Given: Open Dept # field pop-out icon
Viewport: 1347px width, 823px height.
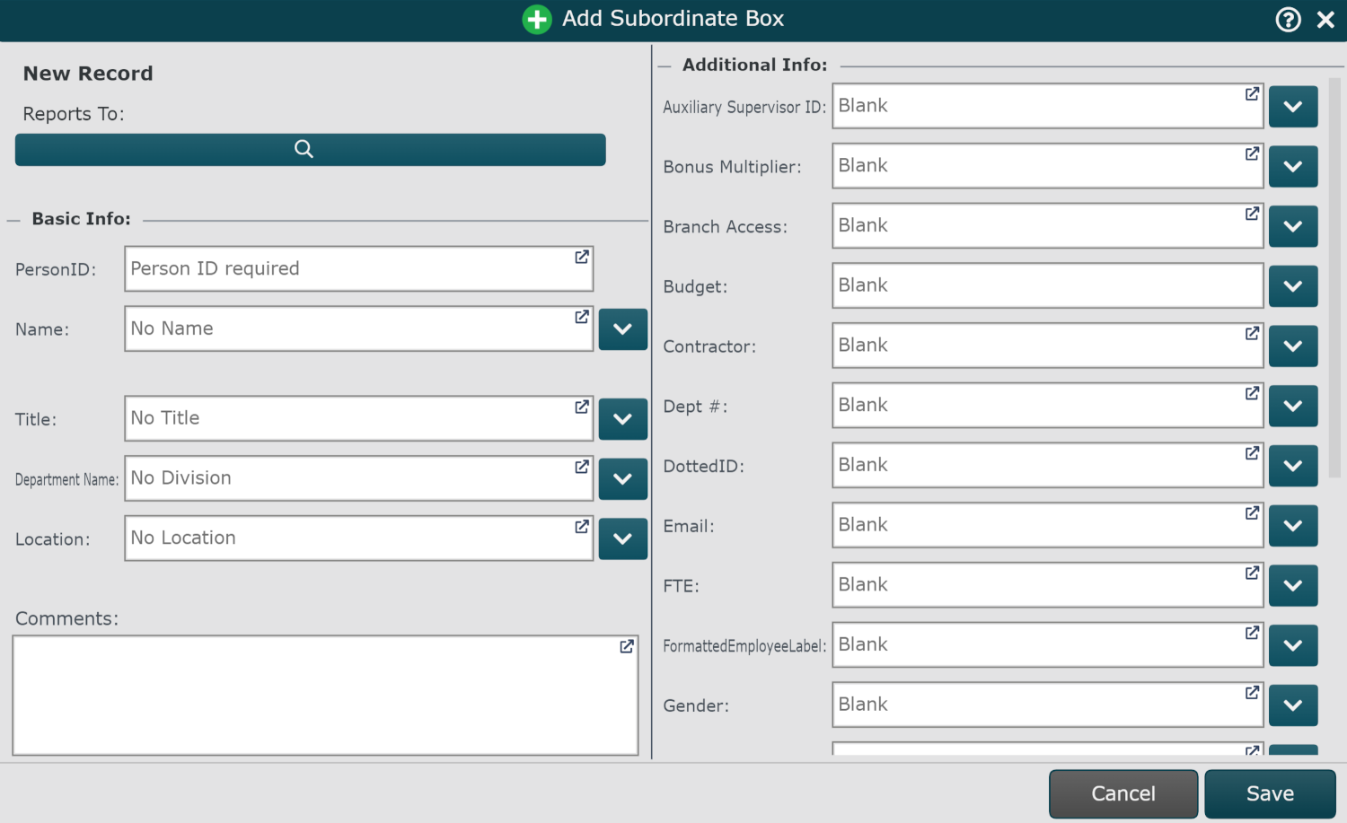Looking at the screenshot, I should [x=1252, y=393].
